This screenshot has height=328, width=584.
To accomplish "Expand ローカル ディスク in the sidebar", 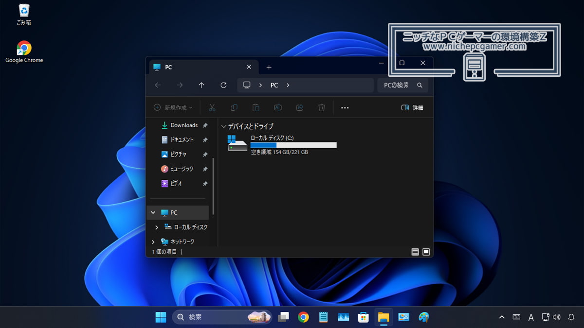I will click(156, 227).
